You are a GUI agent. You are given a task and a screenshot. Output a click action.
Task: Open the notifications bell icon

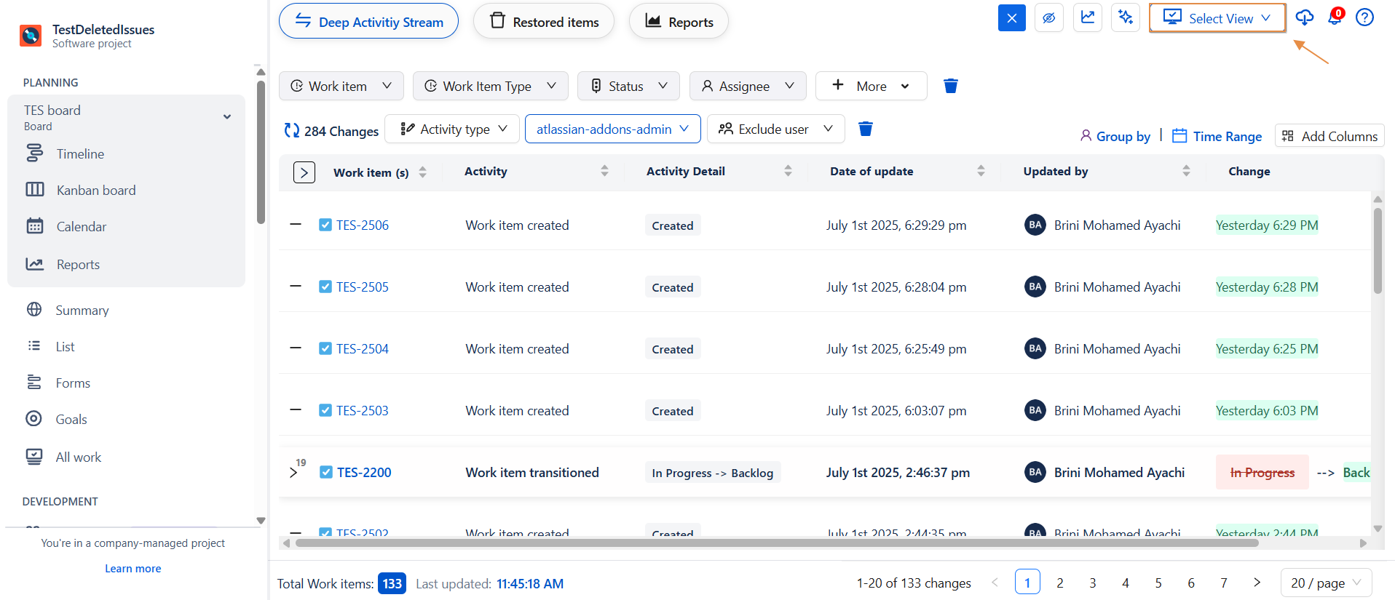1335,17
